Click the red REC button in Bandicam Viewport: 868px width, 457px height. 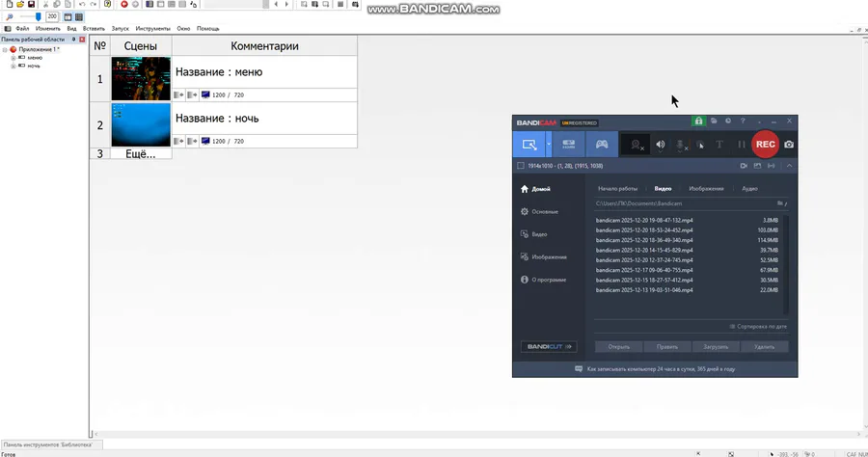(765, 145)
